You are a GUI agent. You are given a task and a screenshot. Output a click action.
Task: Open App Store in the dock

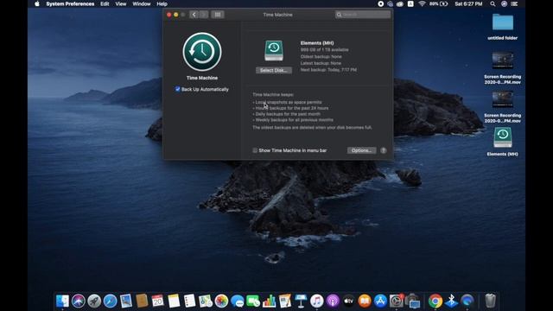click(x=380, y=301)
